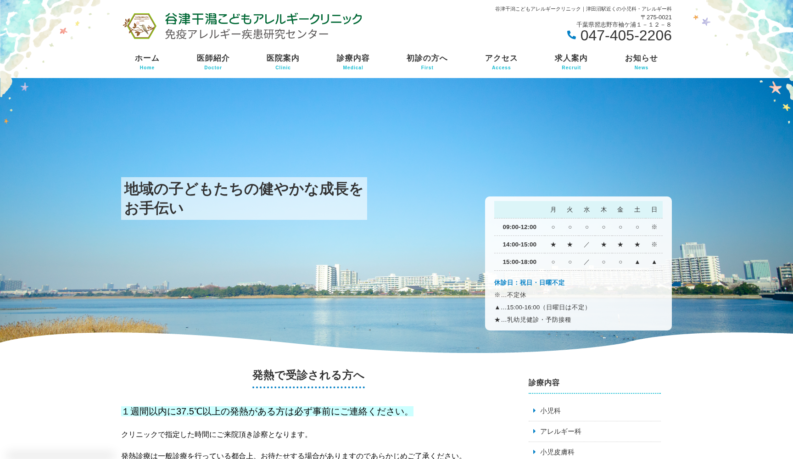The height and width of the screenshot is (459, 793).
Task: Open 初診の方へ (First) menu item
Action: click(427, 62)
